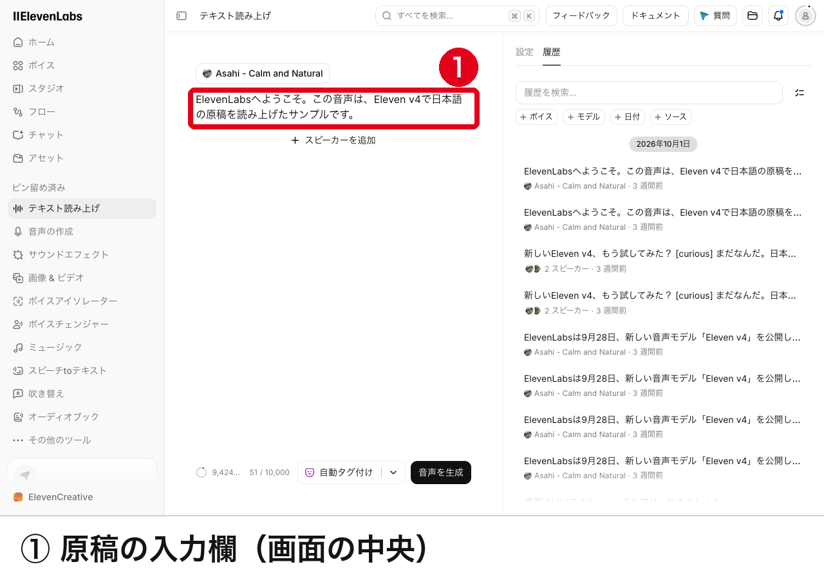This screenshot has height=582, width=824.
Task: Add モデル filter to history
Action: click(x=584, y=117)
